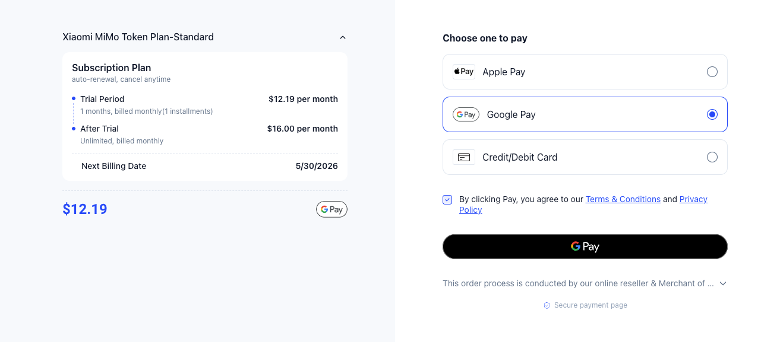Screen dimensions: 780x342
Task: Click the Google Pay badge beside $12.19 total
Action: pos(331,209)
